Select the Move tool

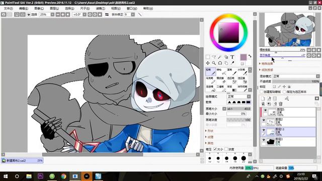tap(208, 63)
